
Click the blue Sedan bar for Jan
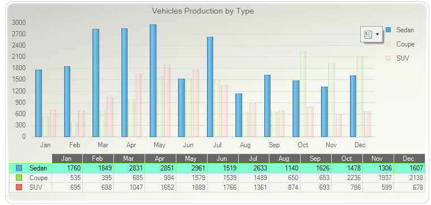coord(39,103)
